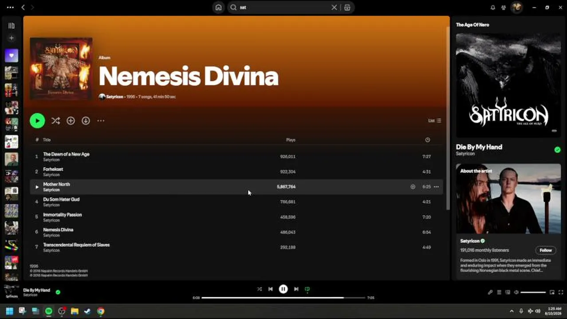Open Die By My Hand in side panel
Screen dimensions: 567x319
pos(479,147)
